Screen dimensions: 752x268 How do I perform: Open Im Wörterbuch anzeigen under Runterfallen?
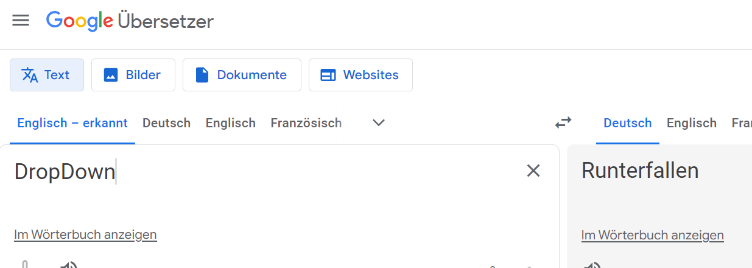(652, 235)
